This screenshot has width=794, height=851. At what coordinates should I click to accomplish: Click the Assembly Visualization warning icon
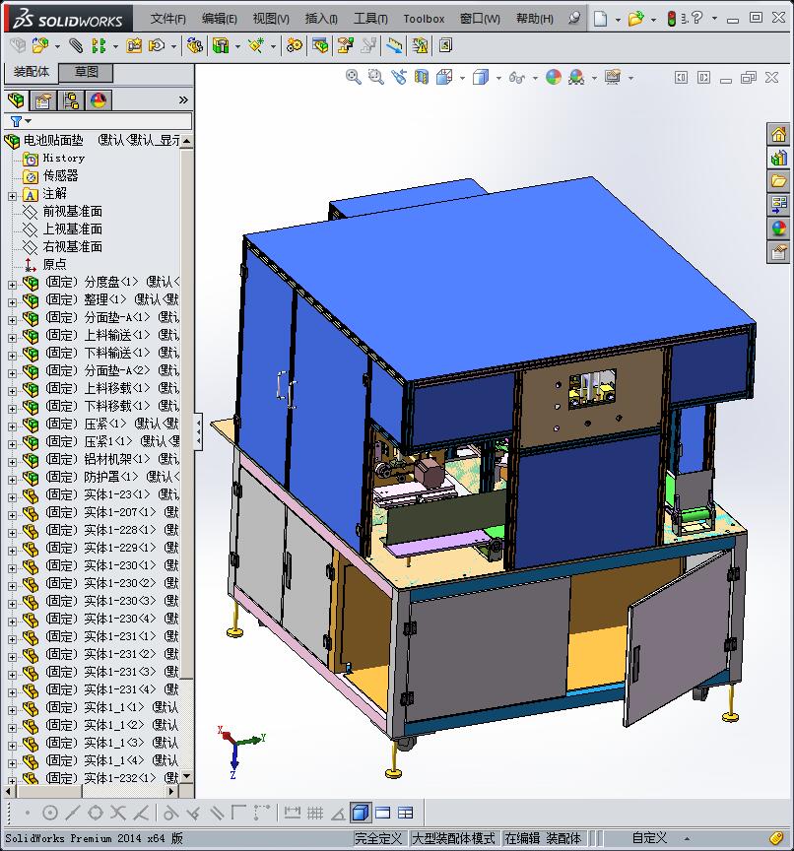pyautogui.click(x=420, y=45)
